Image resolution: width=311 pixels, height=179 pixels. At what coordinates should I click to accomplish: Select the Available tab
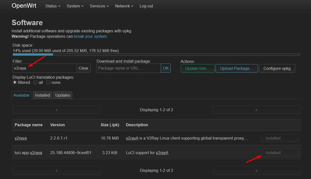coord(21,95)
